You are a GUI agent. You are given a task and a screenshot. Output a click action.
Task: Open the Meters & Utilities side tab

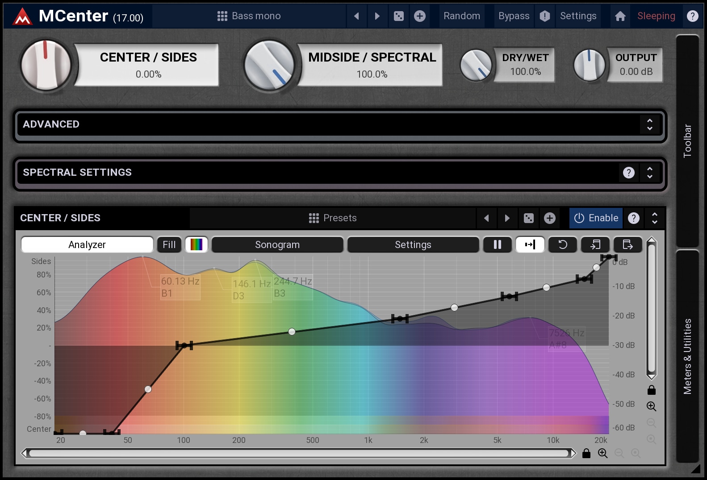coord(687,356)
